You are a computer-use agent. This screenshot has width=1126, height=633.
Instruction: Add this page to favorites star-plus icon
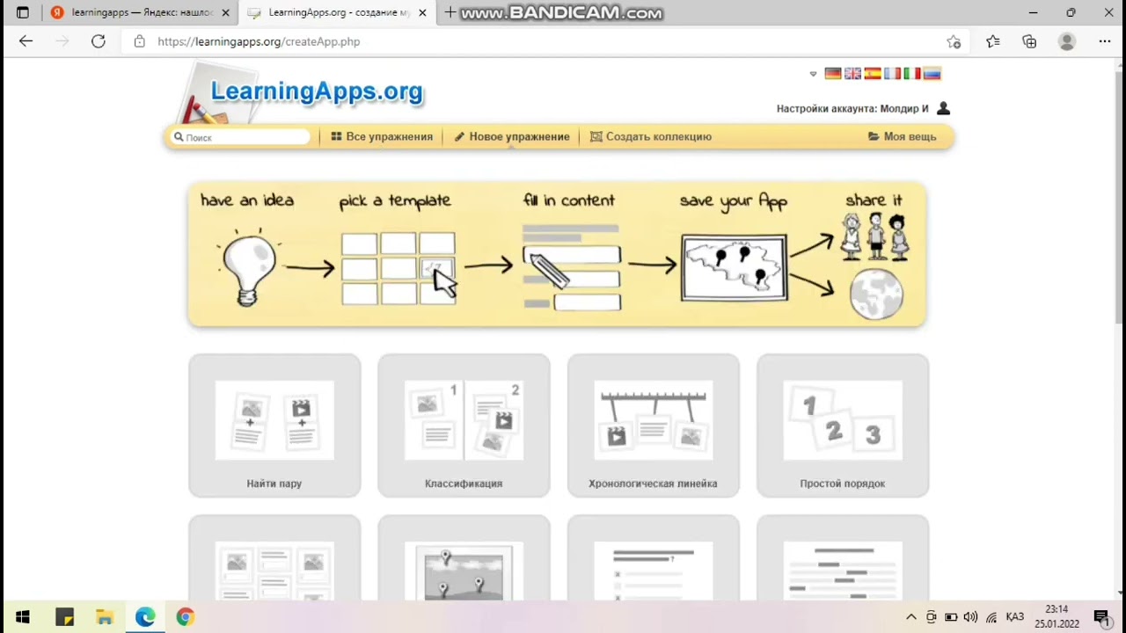click(x=954, y=41)
